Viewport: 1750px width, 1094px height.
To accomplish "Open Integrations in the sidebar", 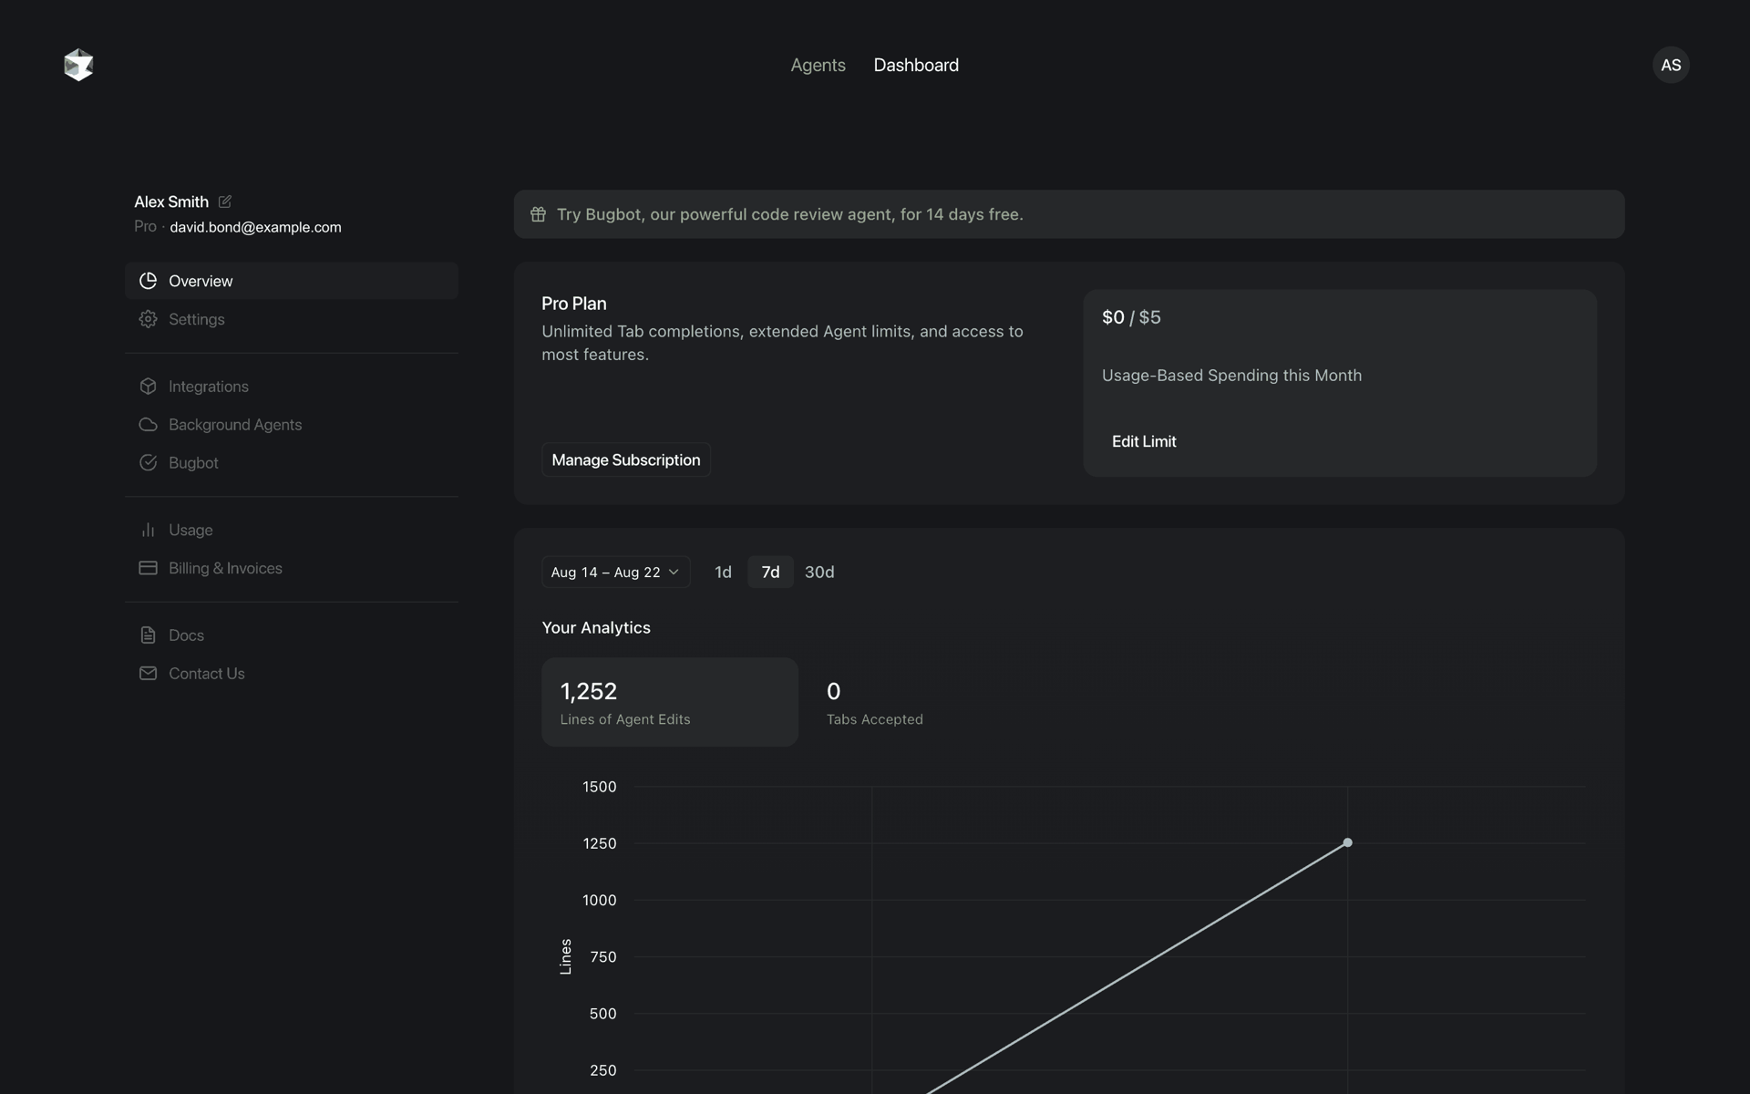I will [x=292, y=387].
